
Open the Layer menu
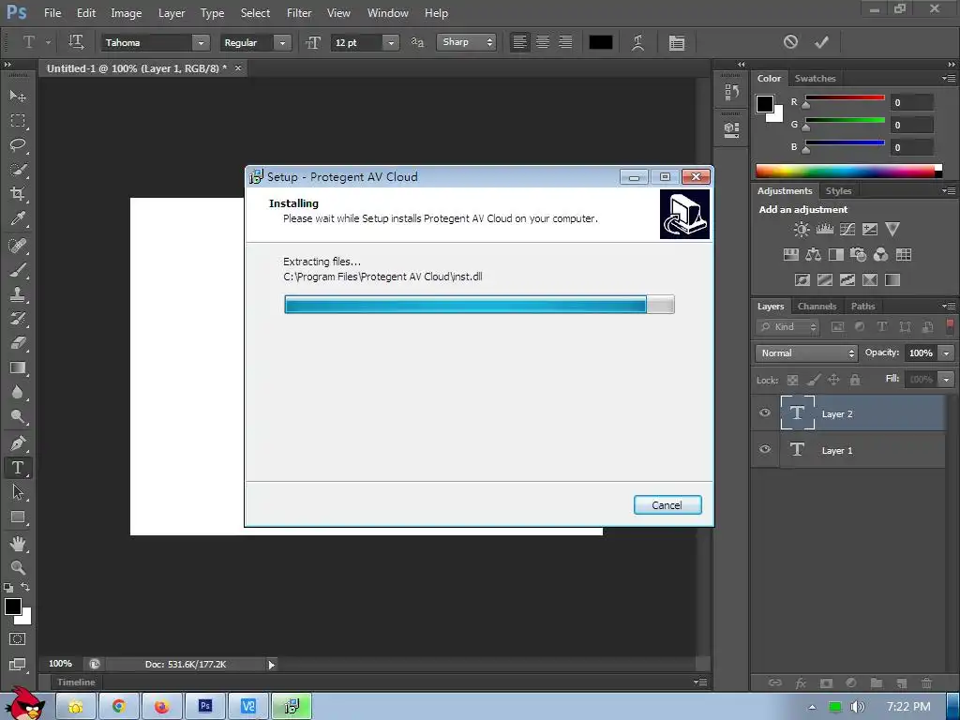(x=172, y=13)
